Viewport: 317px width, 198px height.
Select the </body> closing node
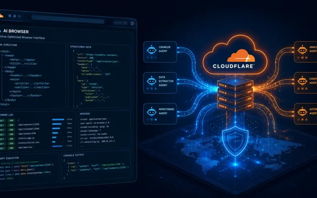click(x=10, y=100)
